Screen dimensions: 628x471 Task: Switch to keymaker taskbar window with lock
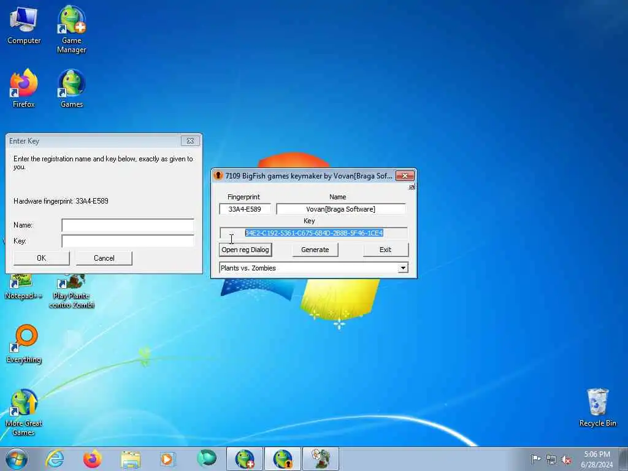click(282, 459)
